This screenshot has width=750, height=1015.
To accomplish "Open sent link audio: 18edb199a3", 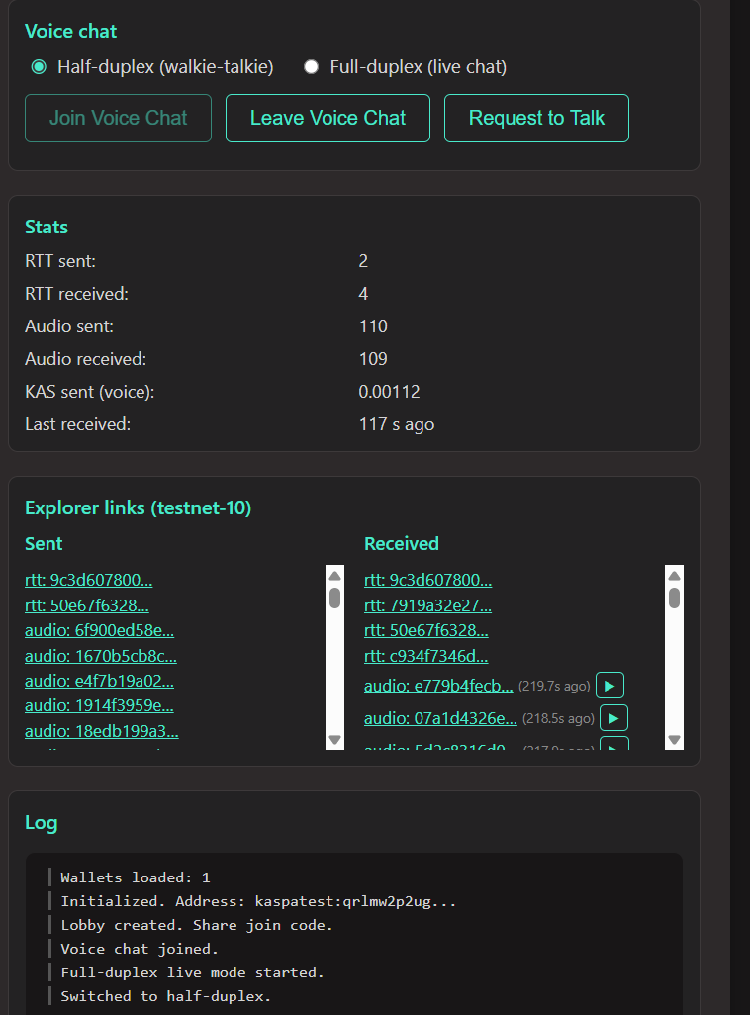I will click(x=102, y=731).
